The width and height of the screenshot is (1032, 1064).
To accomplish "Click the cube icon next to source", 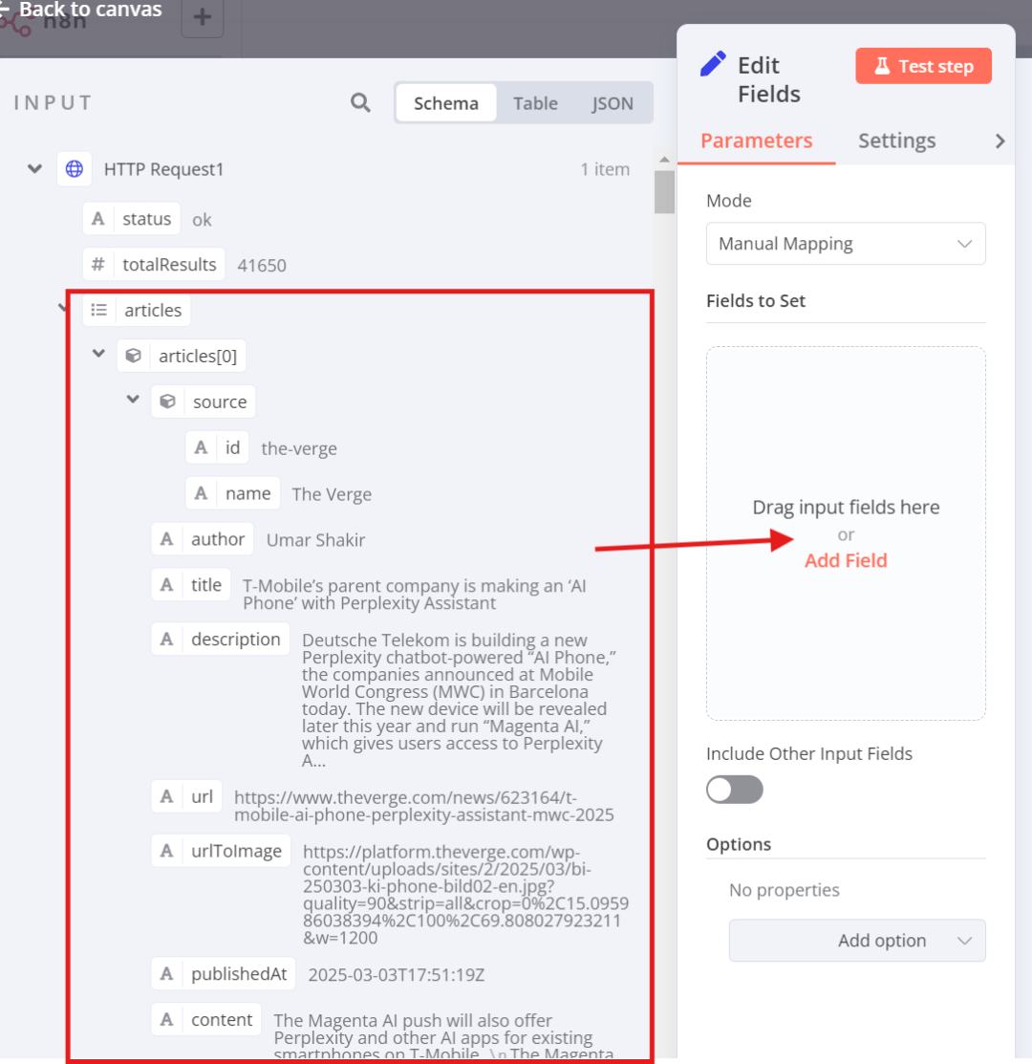I will tap(167, 402).
